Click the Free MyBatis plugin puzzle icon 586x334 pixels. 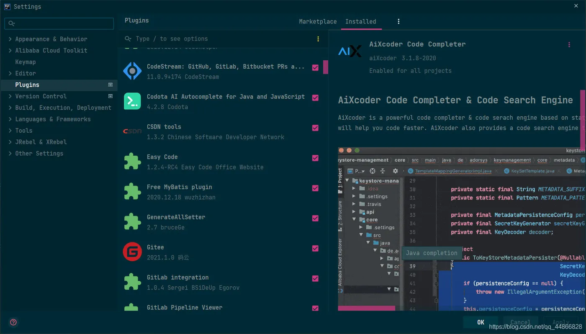132,192
